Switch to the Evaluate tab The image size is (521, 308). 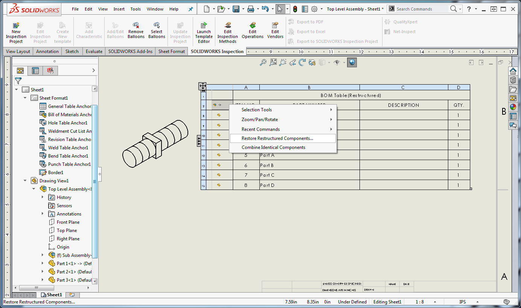click(94, 52)
